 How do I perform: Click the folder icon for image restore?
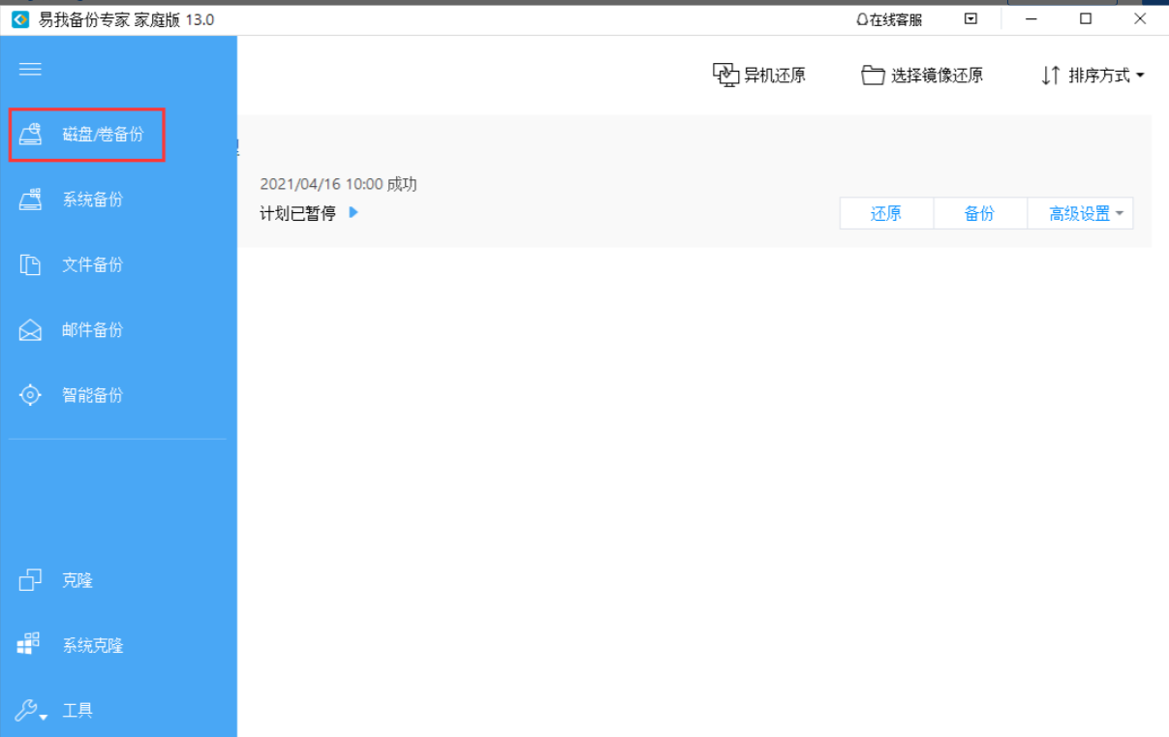873,75
